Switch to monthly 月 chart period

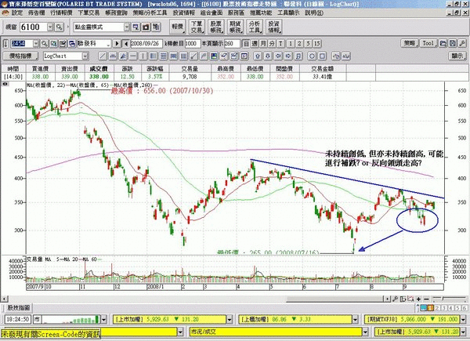click(x=263, y=44)
